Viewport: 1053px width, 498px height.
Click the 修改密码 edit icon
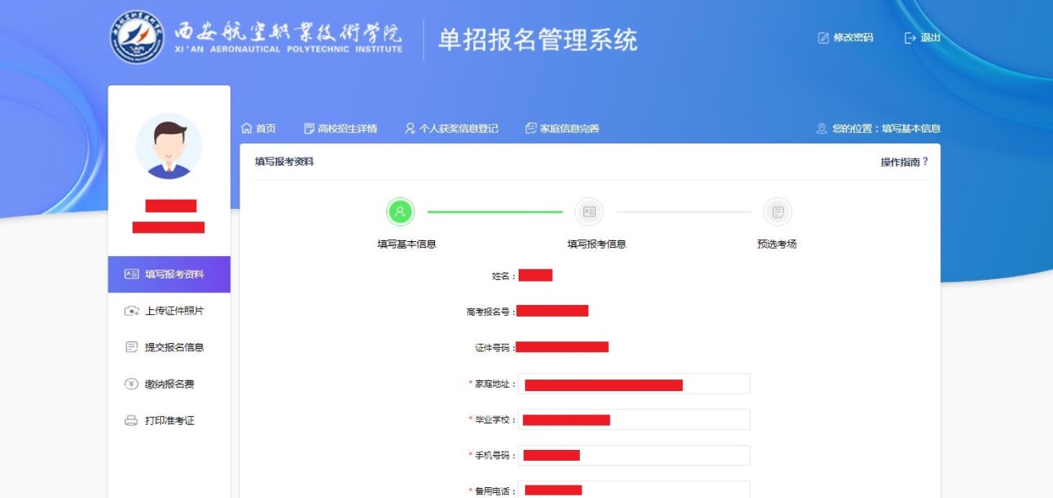(824, 38)
